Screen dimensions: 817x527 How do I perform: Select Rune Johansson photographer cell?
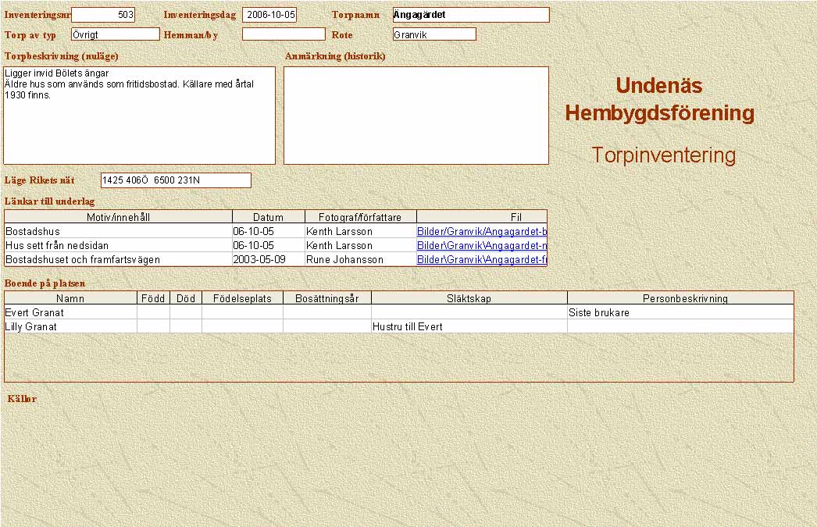point(360,260)
